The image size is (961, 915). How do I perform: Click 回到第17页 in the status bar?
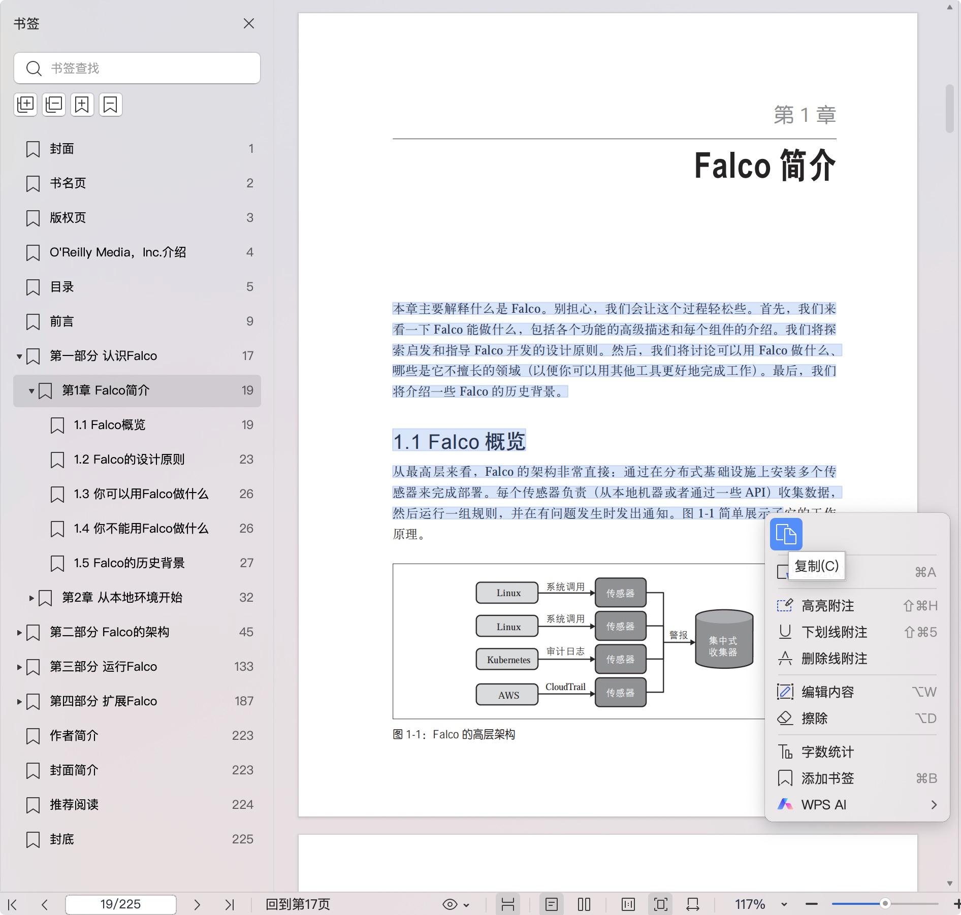298,904
